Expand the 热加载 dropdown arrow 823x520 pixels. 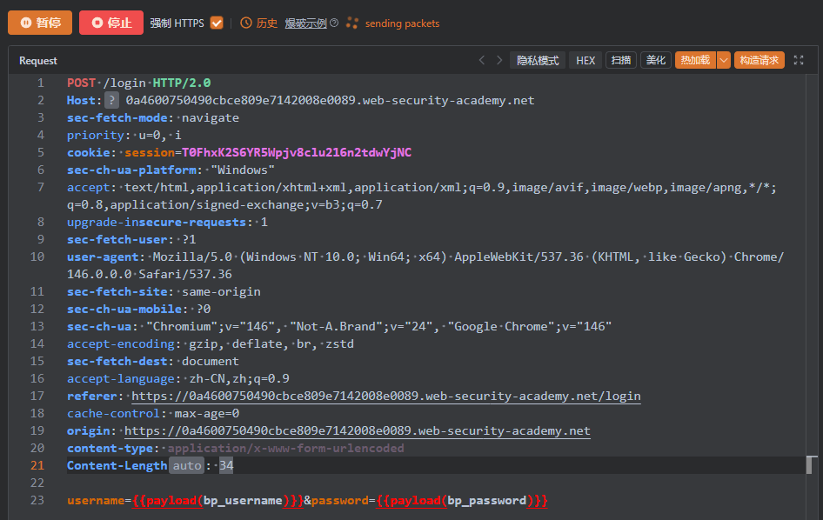pos(723,60)
